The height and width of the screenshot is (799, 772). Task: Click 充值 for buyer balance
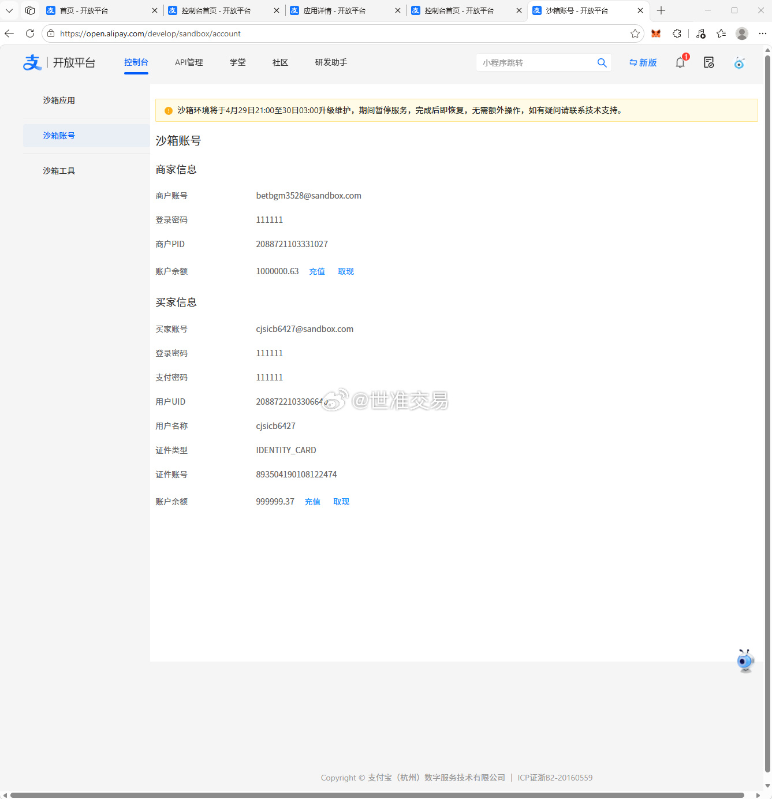click(x=312, y=502)
